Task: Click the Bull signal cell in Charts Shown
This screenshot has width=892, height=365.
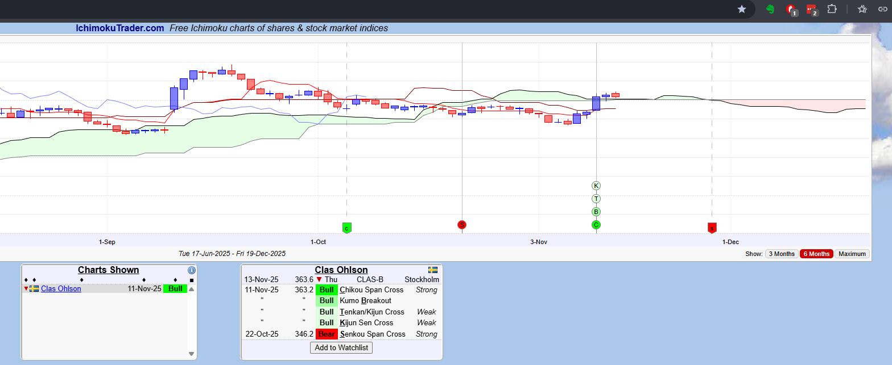Action: [175, 289]
